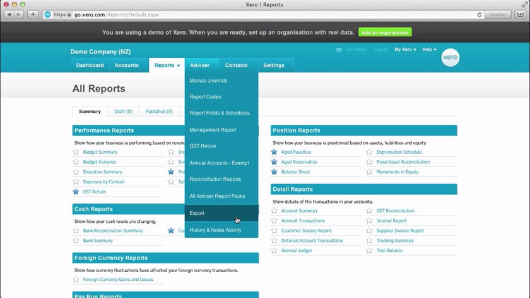This screenshot has width=530, height=298.
Task: Star the Movements in Equity report
Action: point(370,172)
